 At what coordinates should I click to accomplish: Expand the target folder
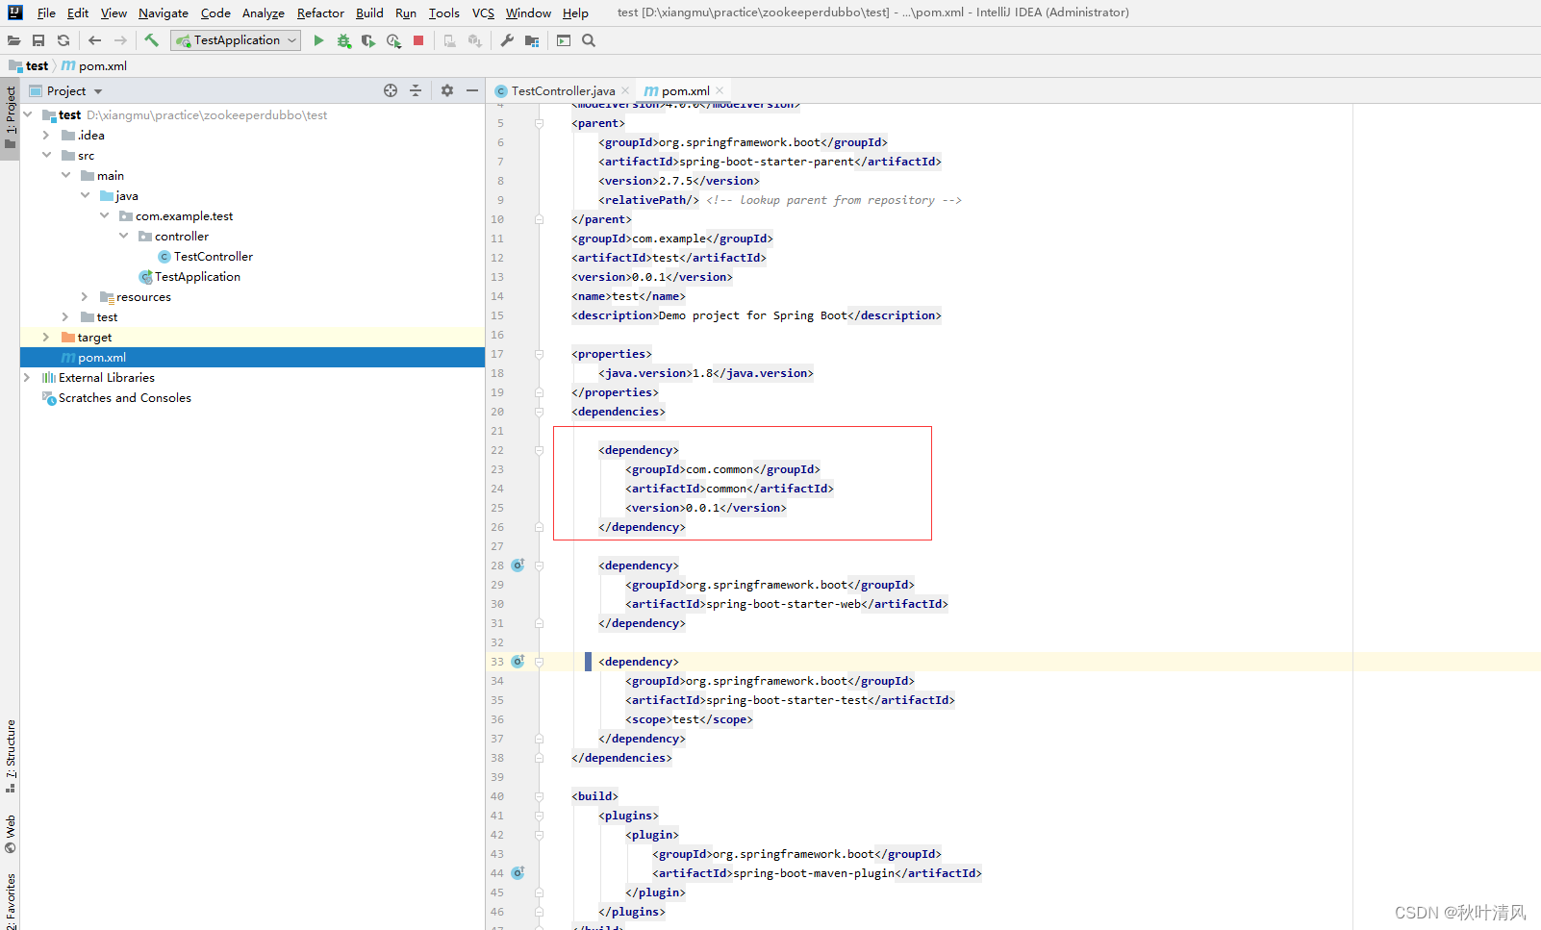tap(46, 337)
